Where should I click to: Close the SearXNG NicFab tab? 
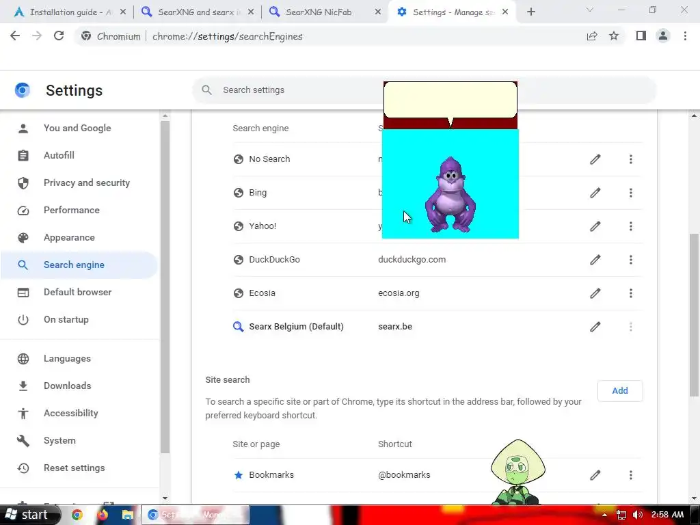tap(377, 12)
